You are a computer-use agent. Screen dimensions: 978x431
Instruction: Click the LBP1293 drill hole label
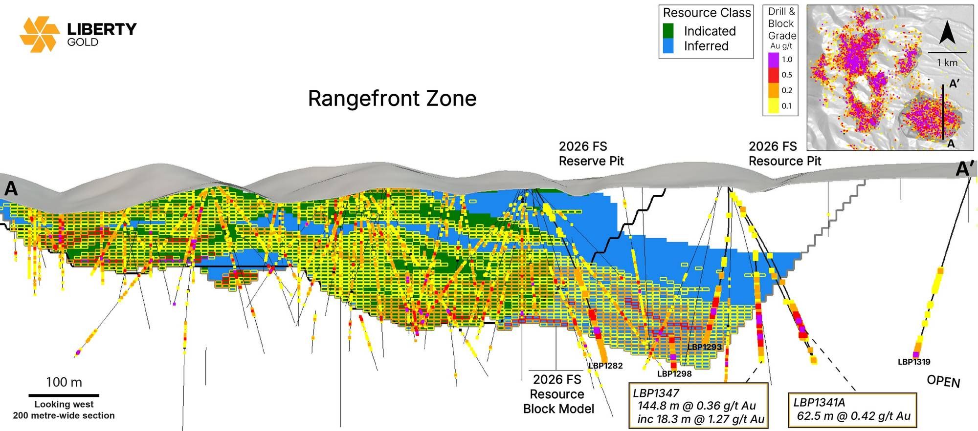(x=705, y=347)
